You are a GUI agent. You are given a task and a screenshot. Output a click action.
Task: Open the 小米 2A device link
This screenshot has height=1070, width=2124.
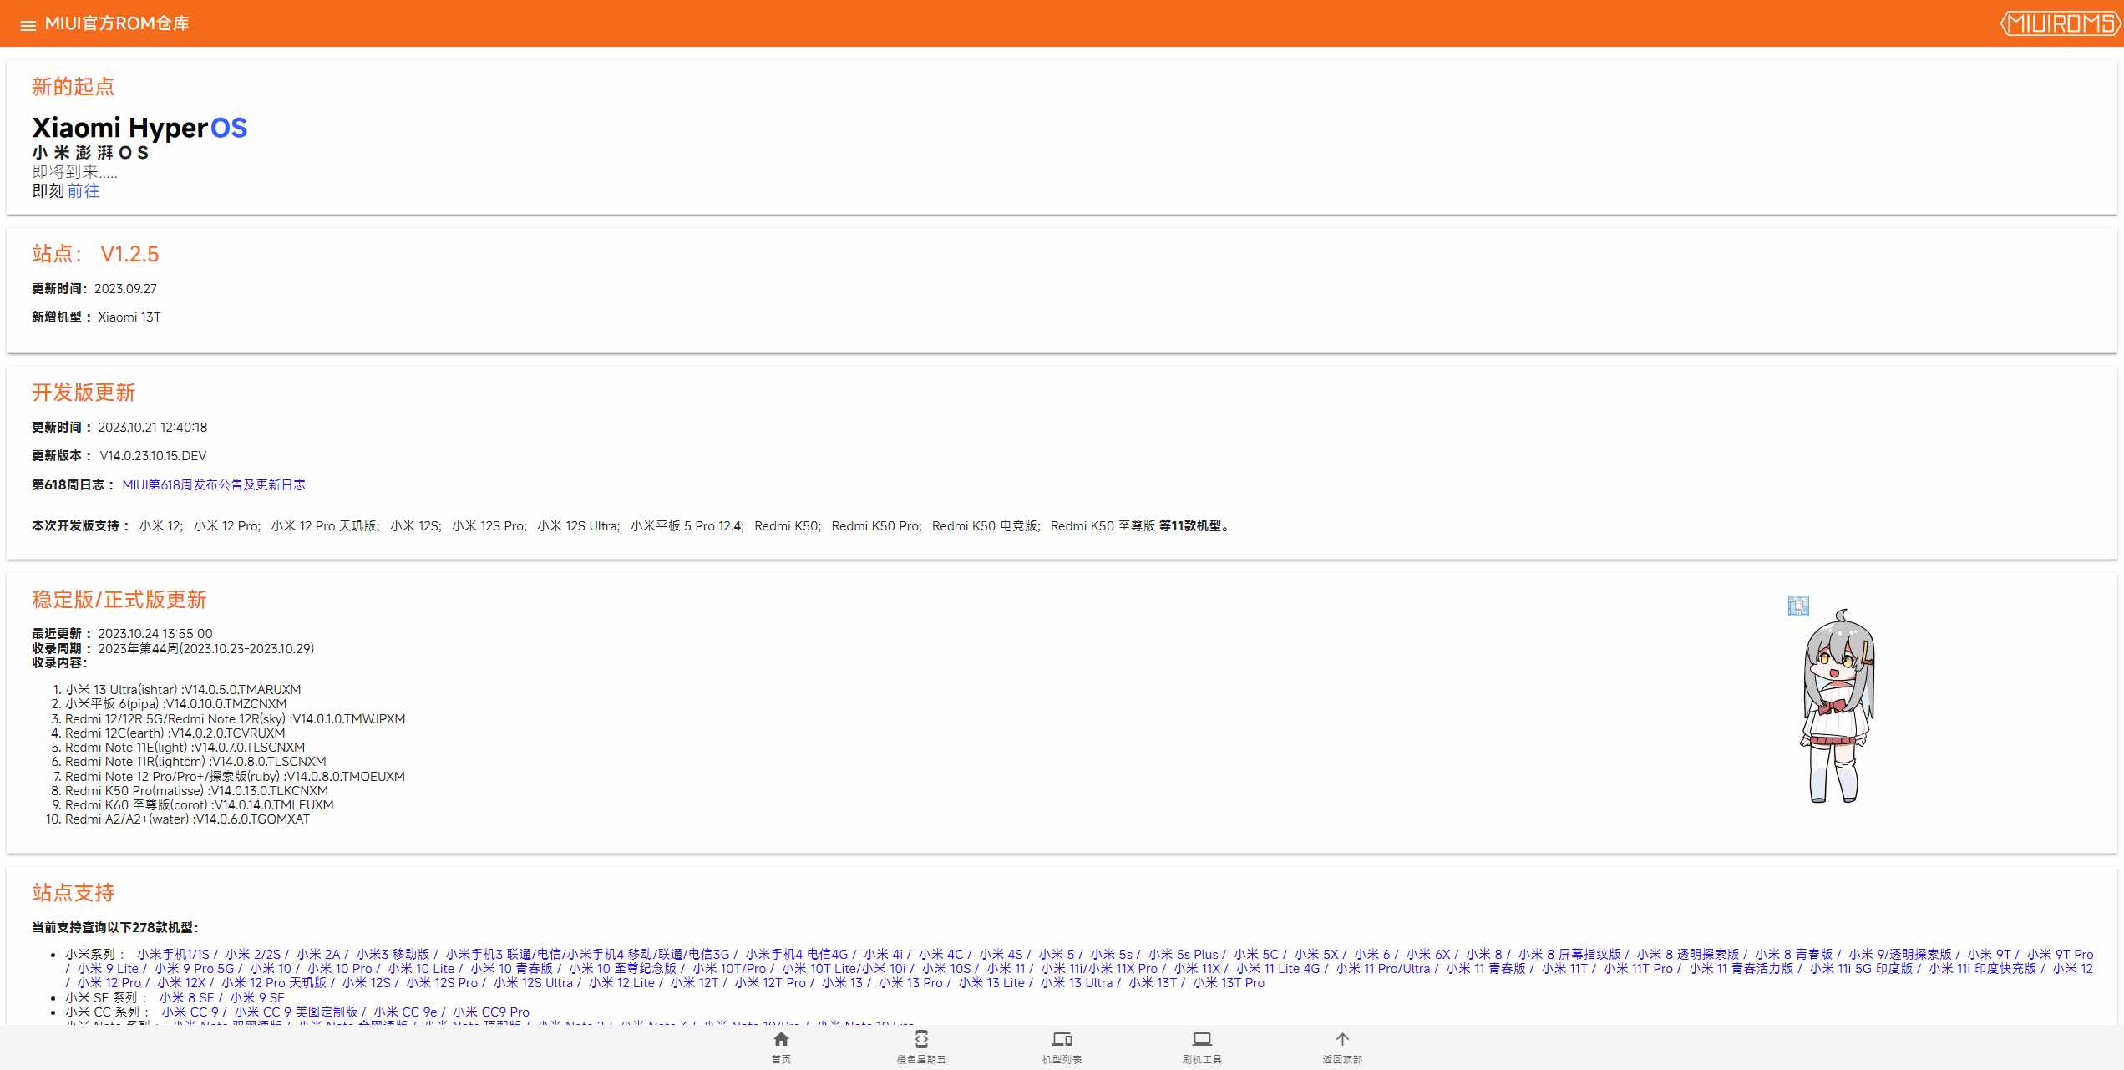(318, 955)
